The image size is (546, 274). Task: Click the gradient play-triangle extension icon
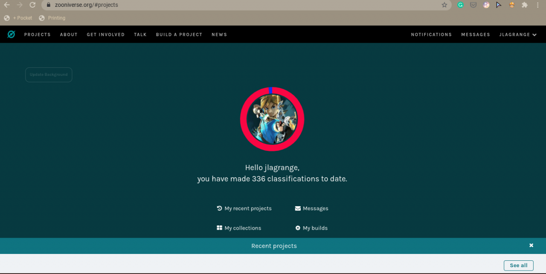(x=486, y=5)
